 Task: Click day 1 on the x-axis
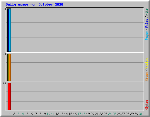tap(10, 114)
